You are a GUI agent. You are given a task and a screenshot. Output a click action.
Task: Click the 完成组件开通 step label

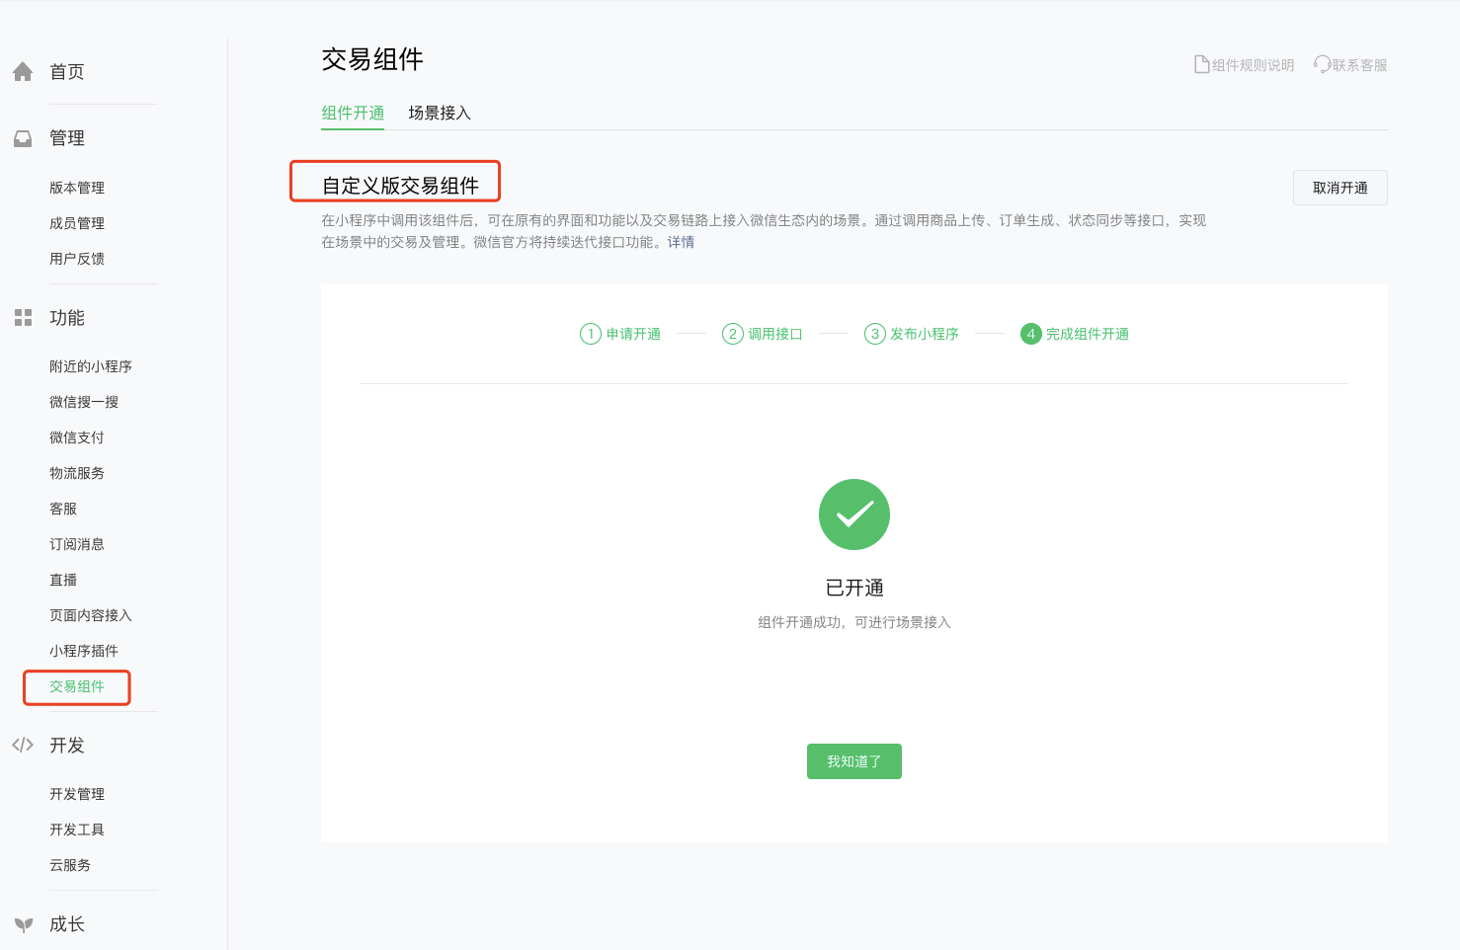tap(1088, 334)
